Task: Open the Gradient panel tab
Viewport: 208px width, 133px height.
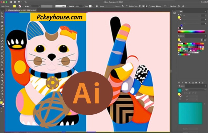Action: coord(182,86)
